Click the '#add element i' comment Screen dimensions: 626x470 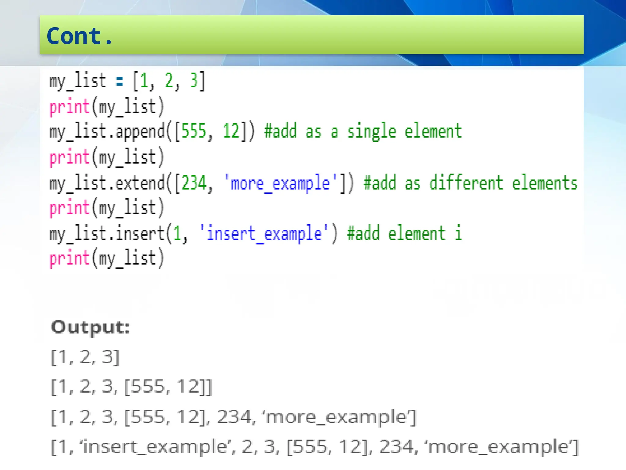pyautogui.click(x=404, y=233)
